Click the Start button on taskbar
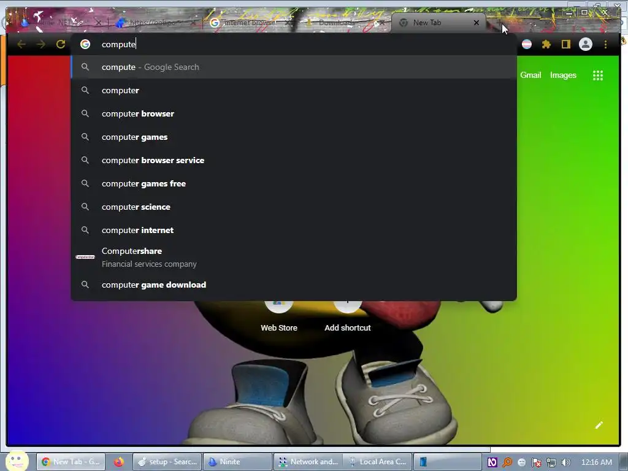The width and height of the screenshot is (628, 471). pos(17,462)
